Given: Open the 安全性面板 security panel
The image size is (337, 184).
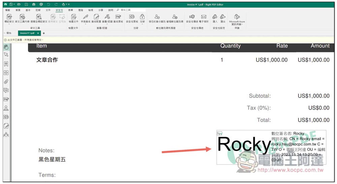Looking at the screenshot, I should (132, 18).
